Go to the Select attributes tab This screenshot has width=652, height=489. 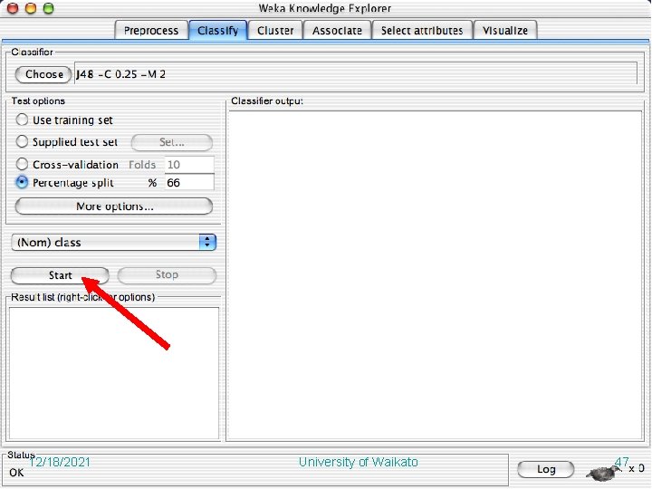tap(422, 31)
